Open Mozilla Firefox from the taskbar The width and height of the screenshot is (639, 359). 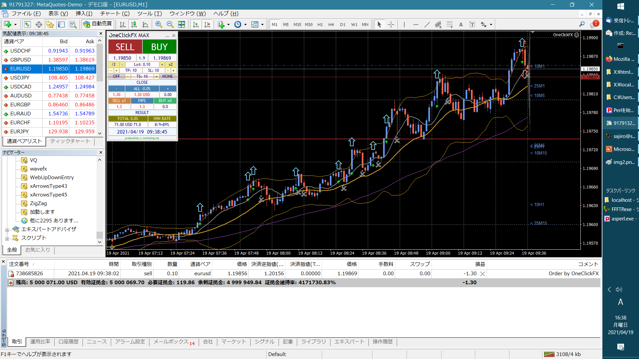pyautogui.click(x=620, y=59)
